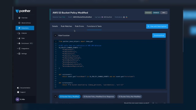Click the first Destinations icon
Screen dimensions: 196x110
click(x=124, y=17)
